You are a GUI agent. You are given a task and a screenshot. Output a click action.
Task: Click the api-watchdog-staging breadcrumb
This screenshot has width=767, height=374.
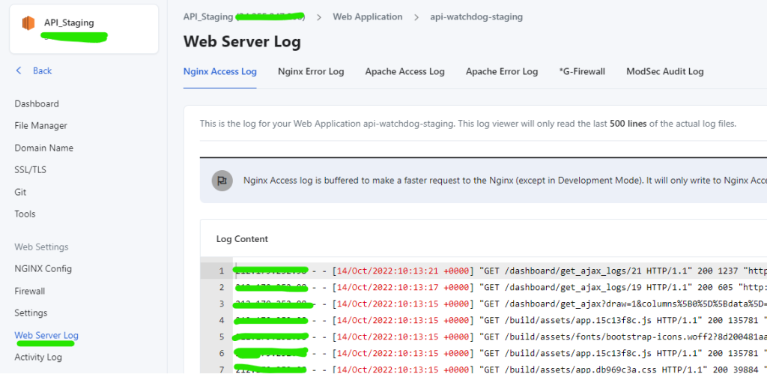(x=476, y=16)
